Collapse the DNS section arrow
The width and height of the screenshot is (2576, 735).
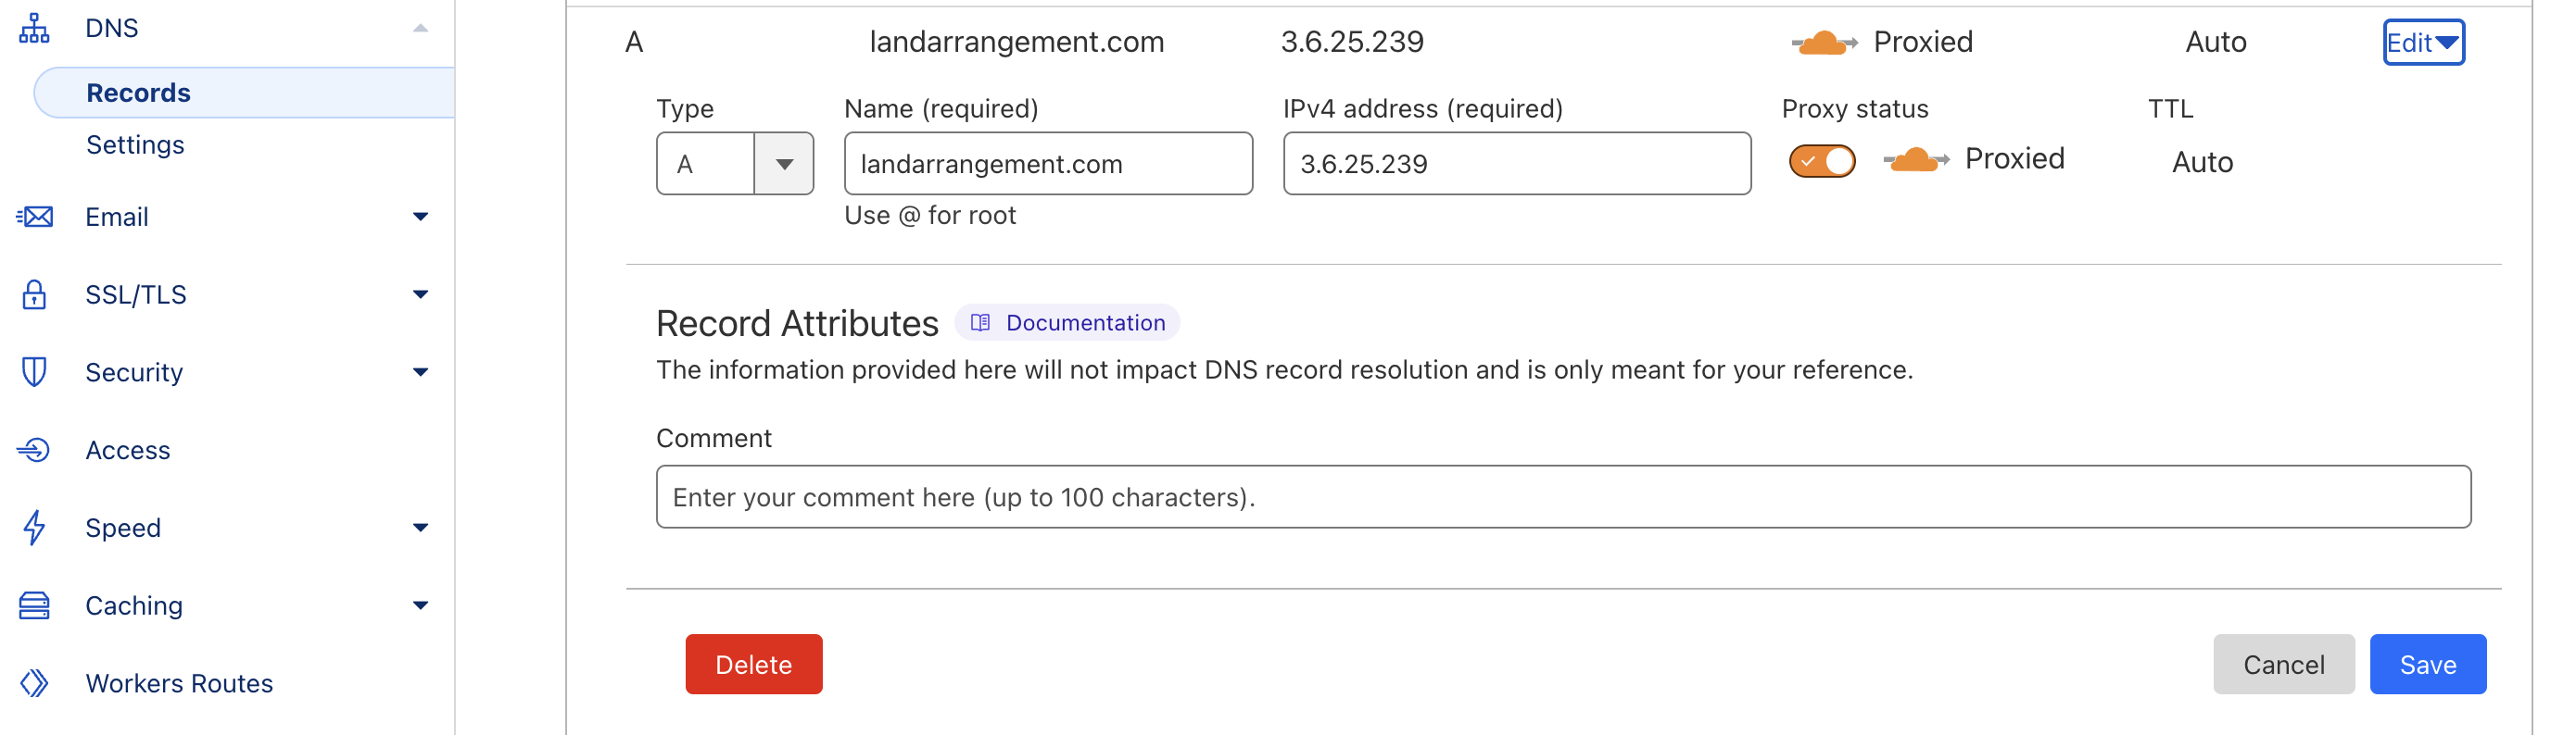click(421, 28)
